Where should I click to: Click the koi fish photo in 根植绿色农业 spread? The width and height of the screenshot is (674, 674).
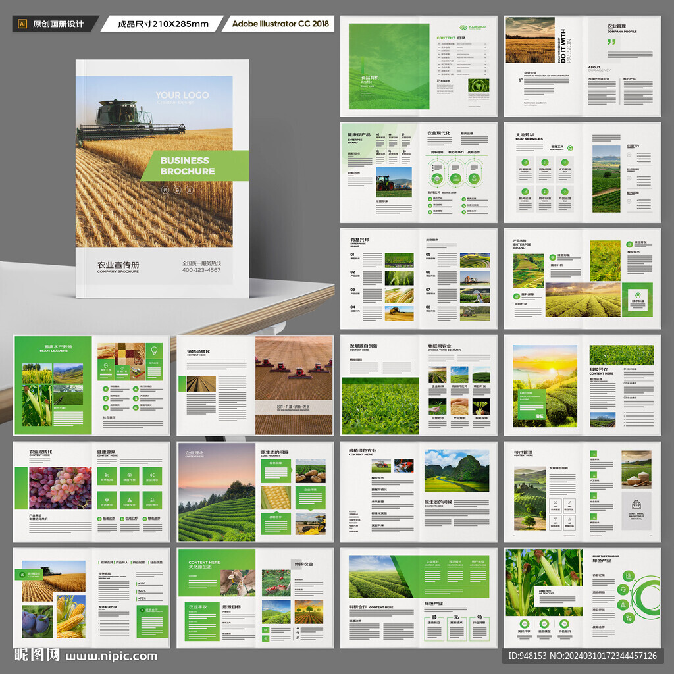(404, 465)
